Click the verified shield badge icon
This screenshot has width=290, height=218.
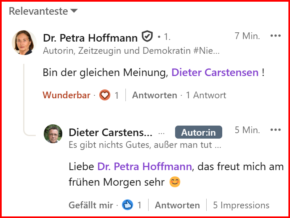147,37
